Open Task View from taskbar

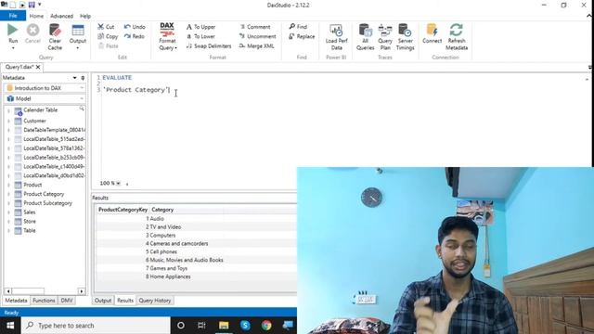(x=201, y=326)
